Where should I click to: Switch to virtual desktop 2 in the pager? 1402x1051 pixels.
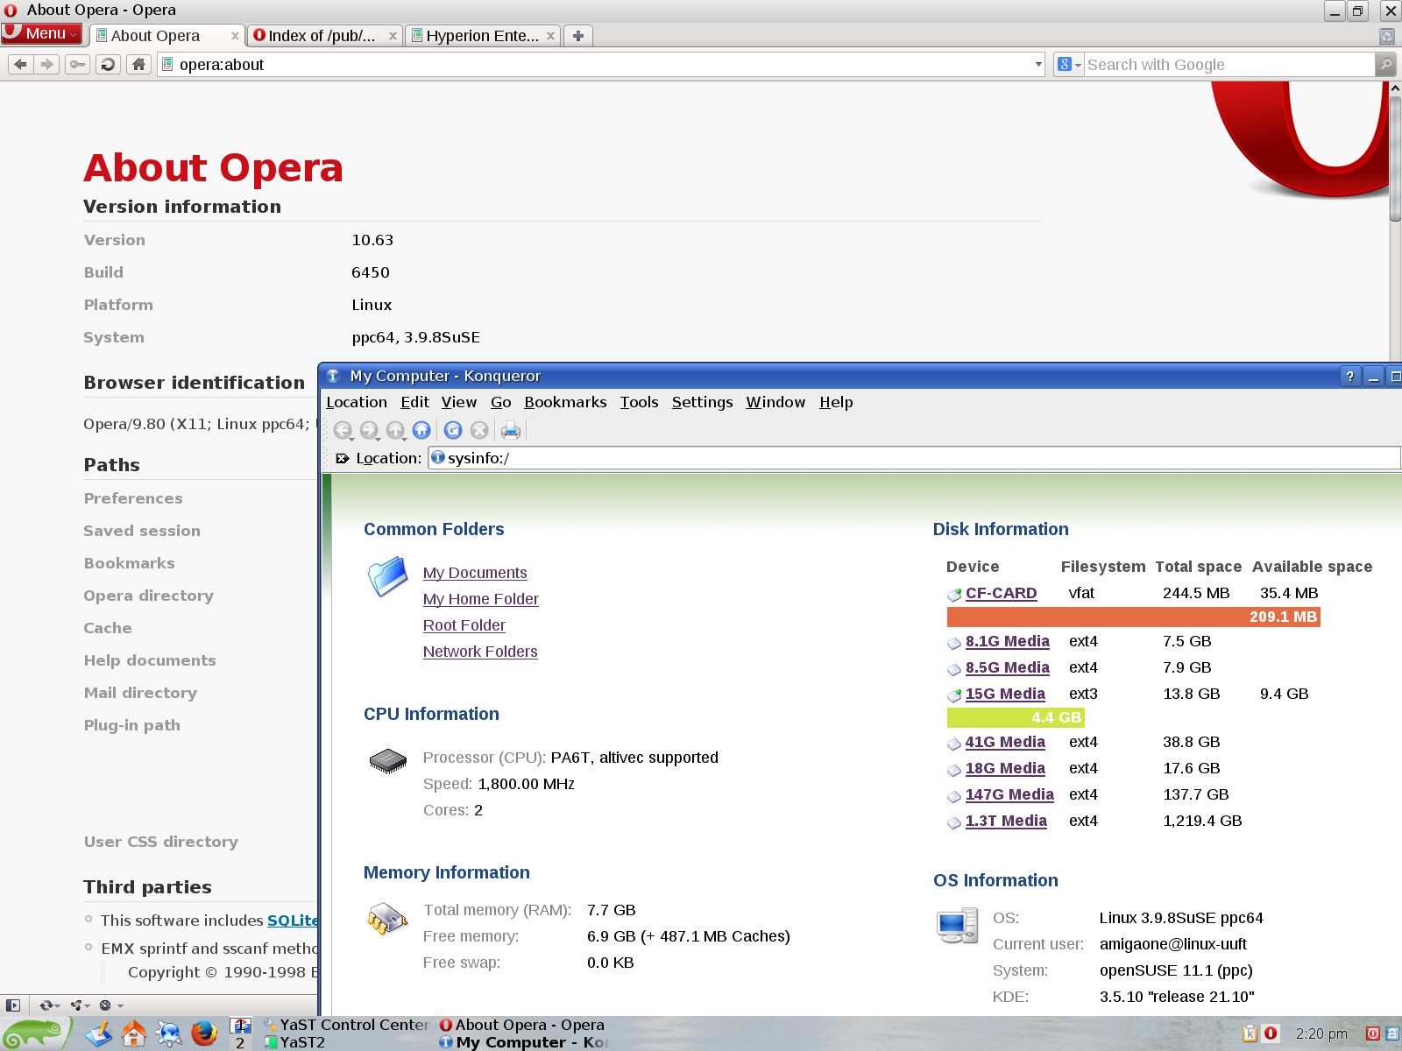click(x=240, y=1042)
